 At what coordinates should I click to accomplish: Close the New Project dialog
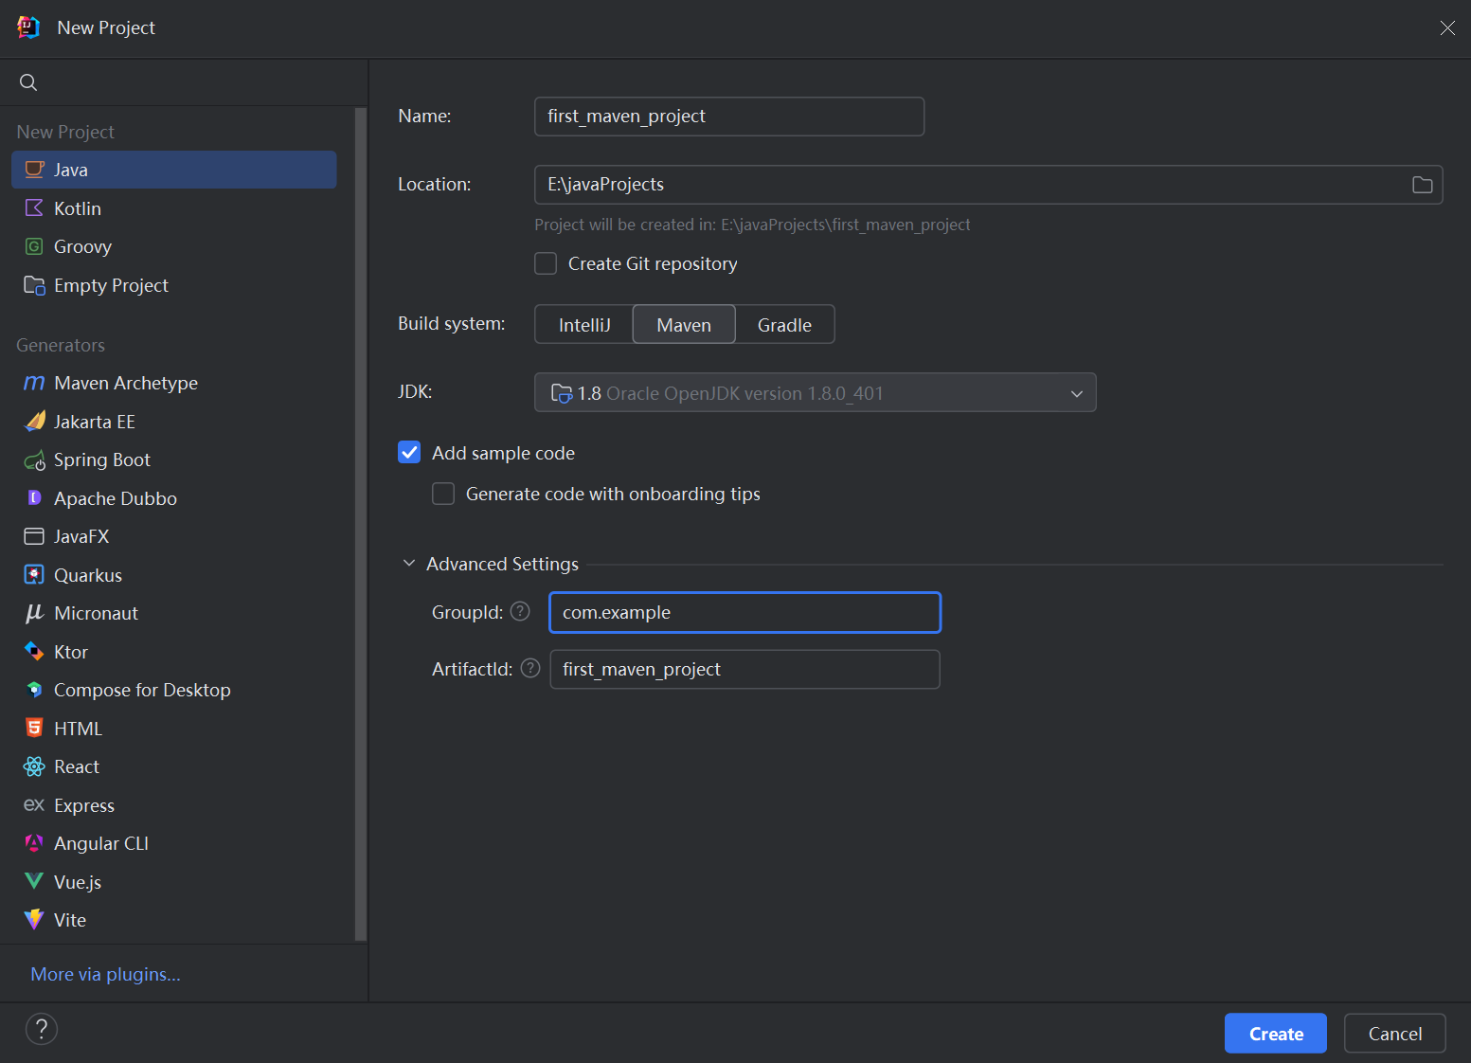(x=1446, y=27)
